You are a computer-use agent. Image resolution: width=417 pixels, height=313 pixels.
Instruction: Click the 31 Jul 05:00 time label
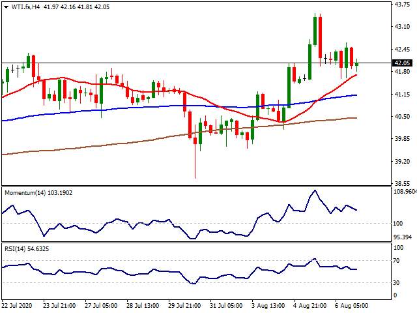click(226, 306)
